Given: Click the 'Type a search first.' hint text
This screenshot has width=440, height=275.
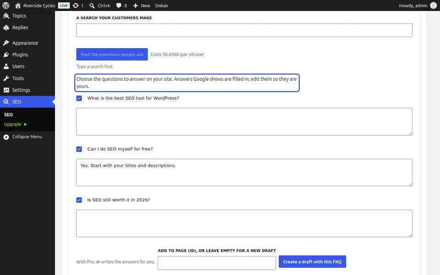Looking at the screenshot, I should [x=95, y=66].
